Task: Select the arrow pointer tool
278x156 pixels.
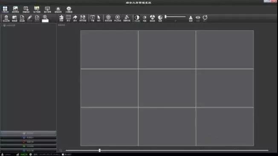Action: pyautogui.click(x=99, y=18)
